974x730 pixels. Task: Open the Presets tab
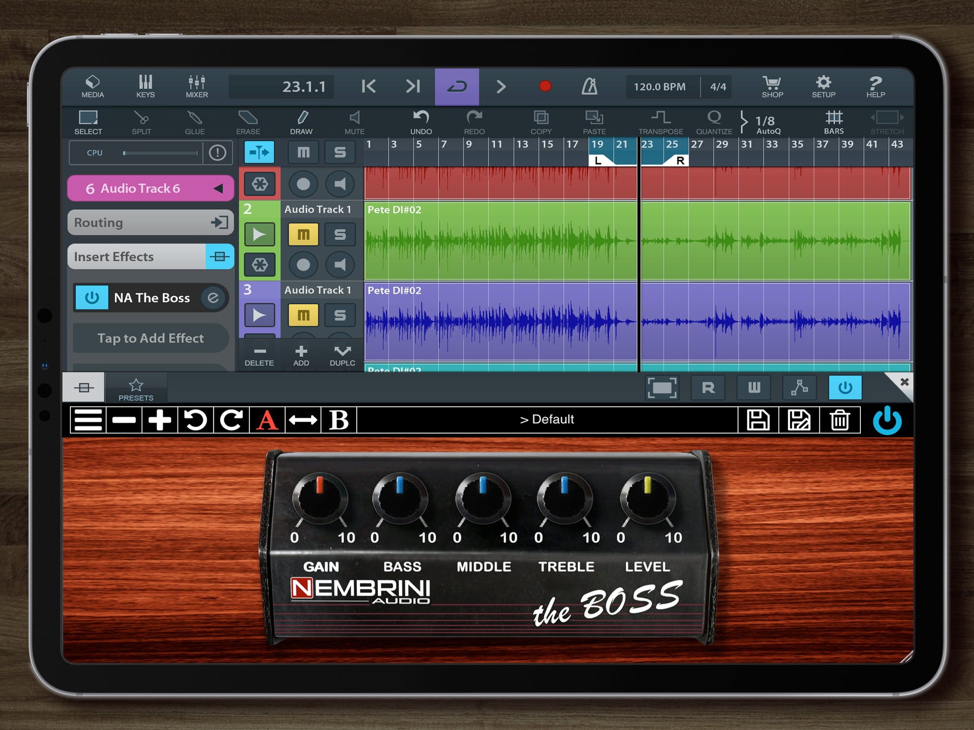coord(136,389)
